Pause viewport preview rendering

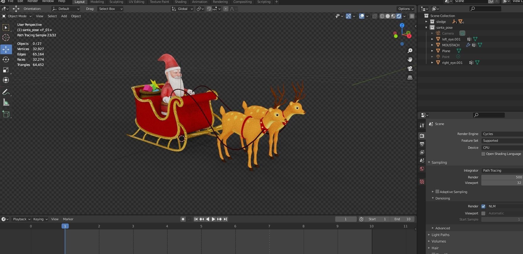412,16
